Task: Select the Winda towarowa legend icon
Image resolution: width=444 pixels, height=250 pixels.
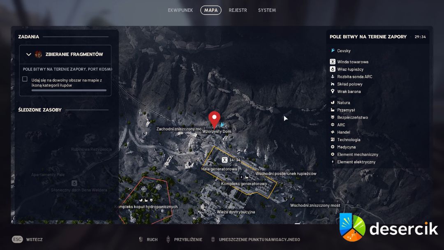Action: click(333, 62)
